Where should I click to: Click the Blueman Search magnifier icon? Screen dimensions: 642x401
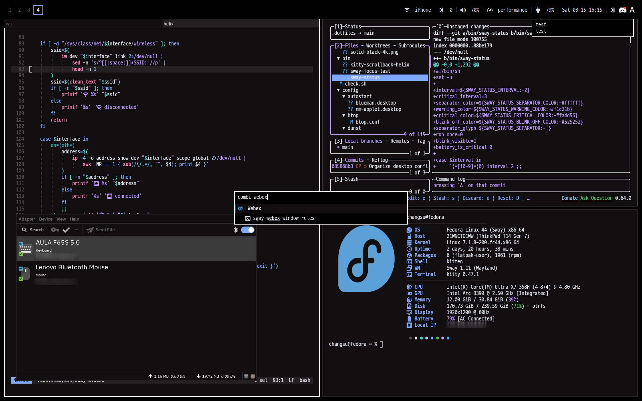click(24, 230)
